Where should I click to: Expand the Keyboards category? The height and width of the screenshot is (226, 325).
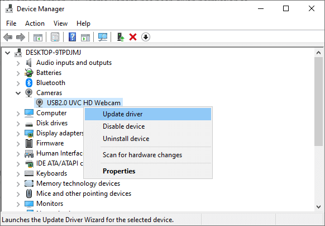[18, 173]
